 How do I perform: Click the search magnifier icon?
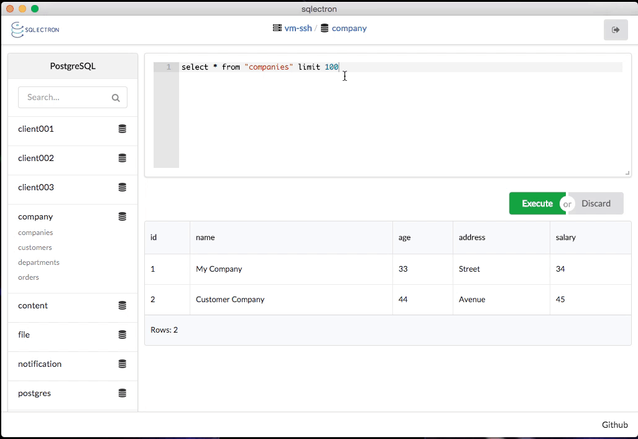(116, 98)
